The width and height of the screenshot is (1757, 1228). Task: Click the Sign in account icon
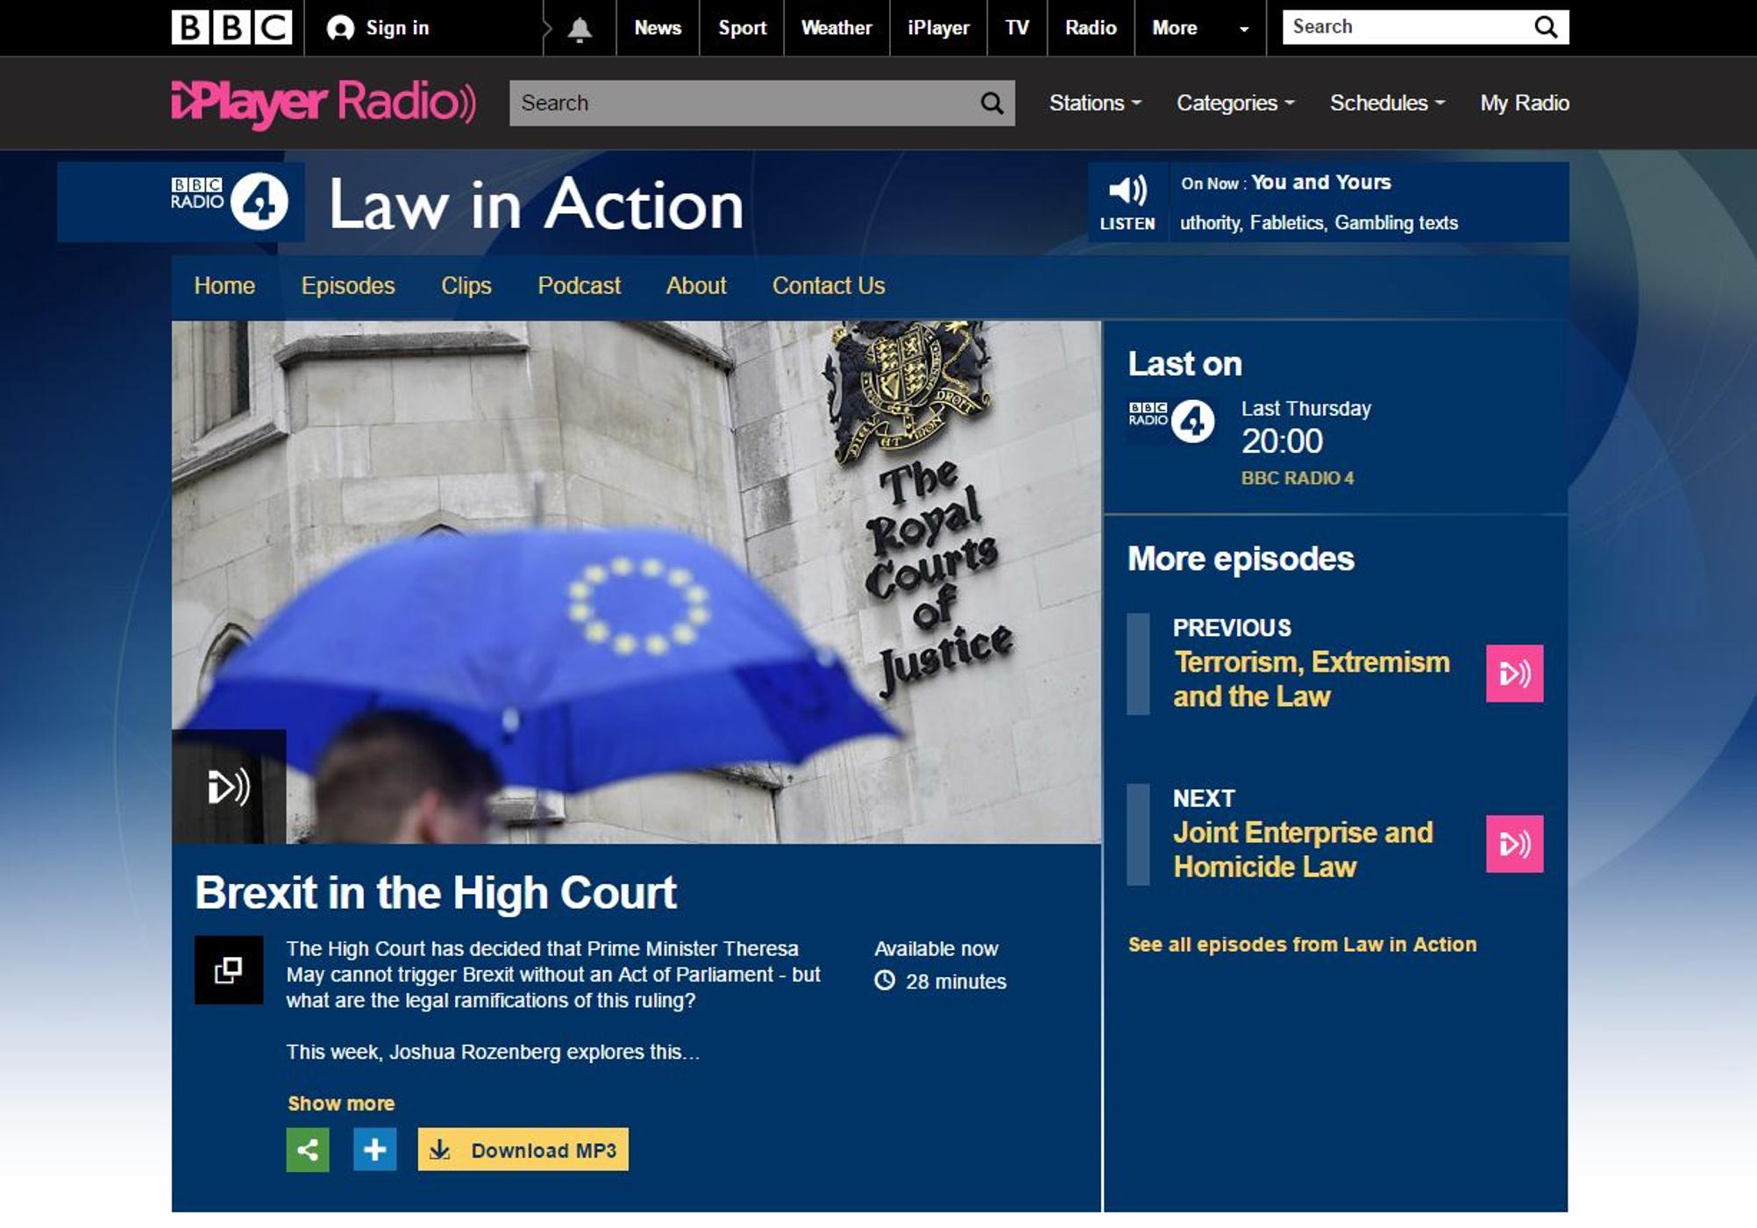(x=340, y=28)
